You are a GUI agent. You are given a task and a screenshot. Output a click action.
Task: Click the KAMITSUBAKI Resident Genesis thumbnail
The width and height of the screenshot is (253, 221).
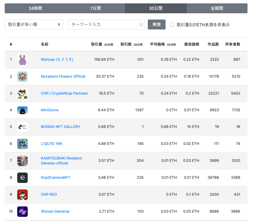(x=22, y=161)
